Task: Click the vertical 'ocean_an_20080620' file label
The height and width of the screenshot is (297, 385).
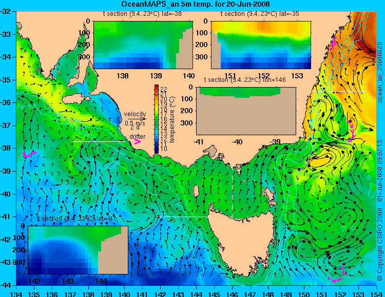Action: coord(380,73)
